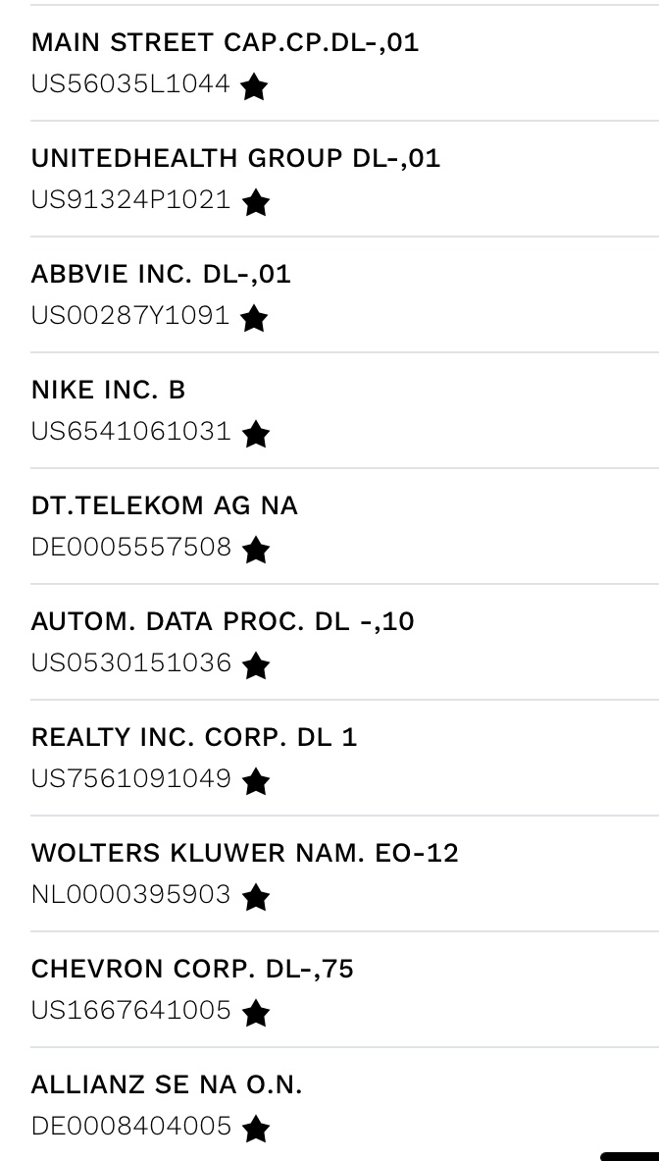
Task: Toggle Wolters Kluwer watchlist star
Action: tap(256, 898)
